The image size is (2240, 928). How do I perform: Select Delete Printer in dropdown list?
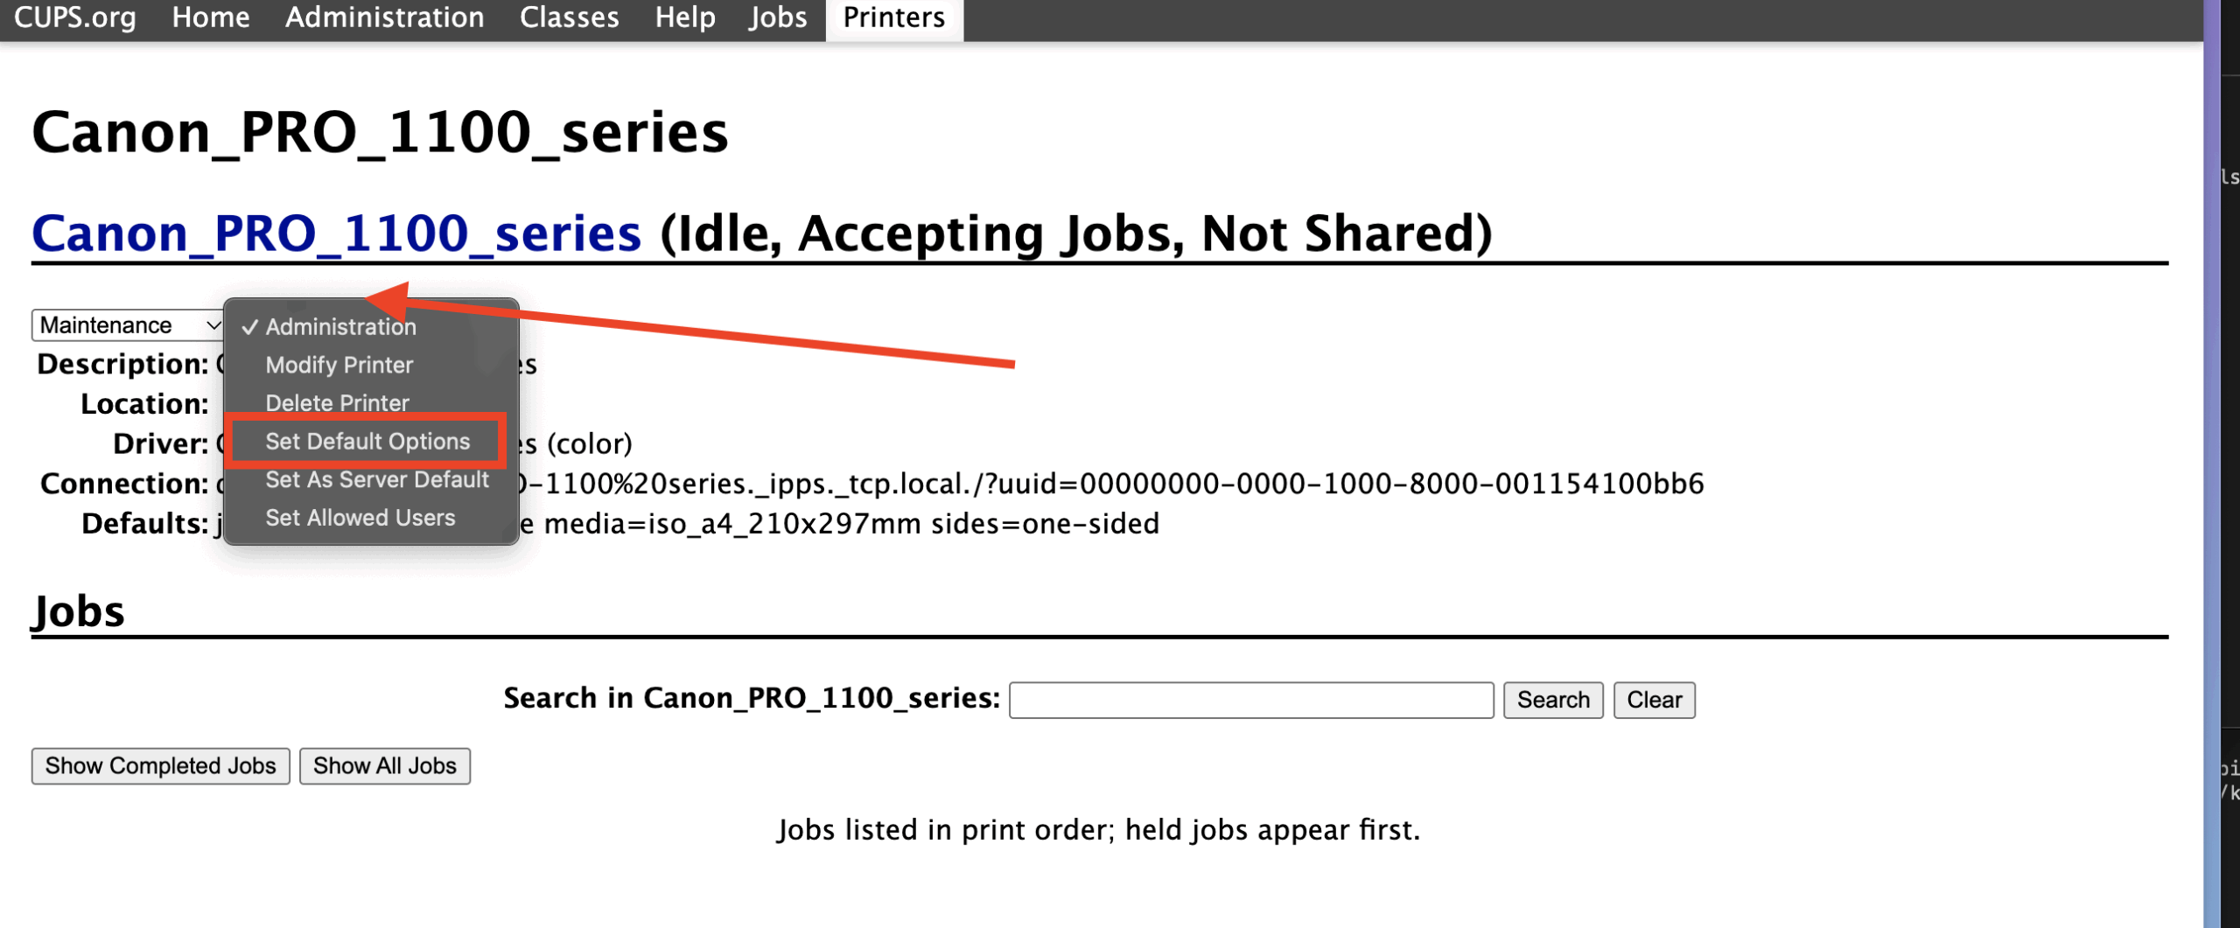(x=337, y=403)
